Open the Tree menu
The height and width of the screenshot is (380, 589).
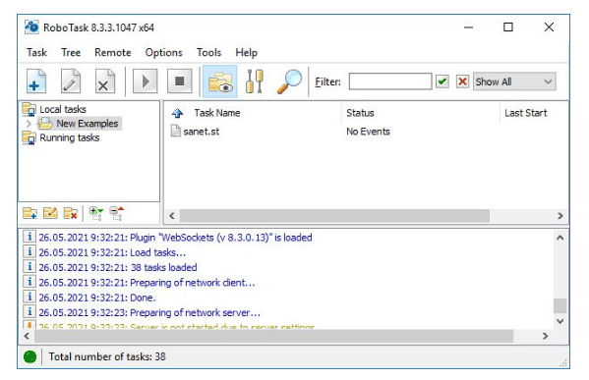71,52
